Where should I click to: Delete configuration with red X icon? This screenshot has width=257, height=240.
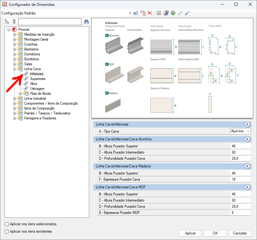[x=150, y=13]
